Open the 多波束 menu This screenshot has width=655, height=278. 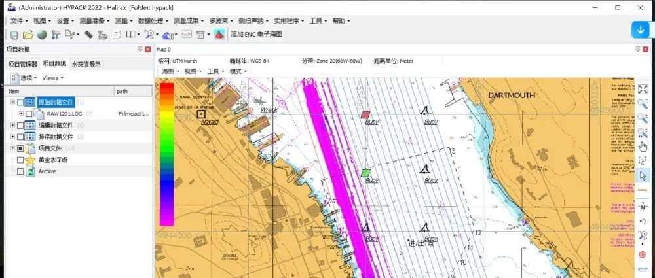tap(221, 21)
